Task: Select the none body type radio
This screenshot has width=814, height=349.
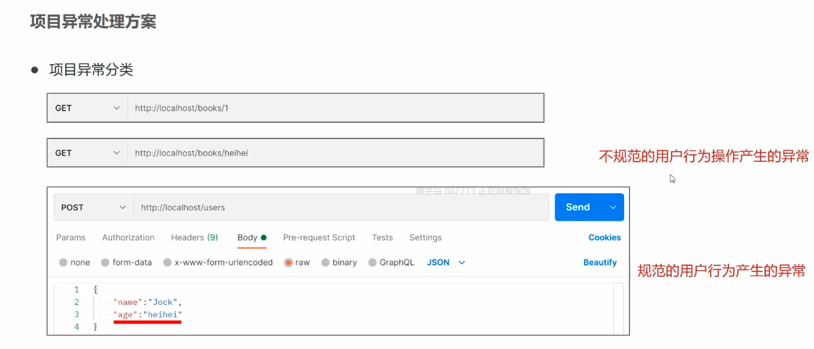Action: click(63, 263)
